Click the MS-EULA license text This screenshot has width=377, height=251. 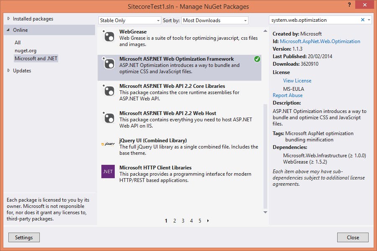point(294,89)
